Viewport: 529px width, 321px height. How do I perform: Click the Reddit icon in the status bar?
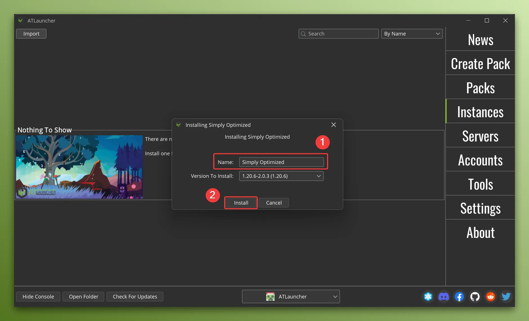pos(490,296)
